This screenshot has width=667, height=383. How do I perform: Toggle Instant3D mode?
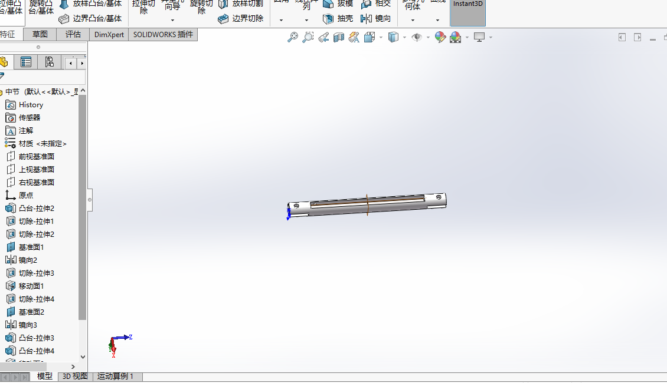(468, 13)
